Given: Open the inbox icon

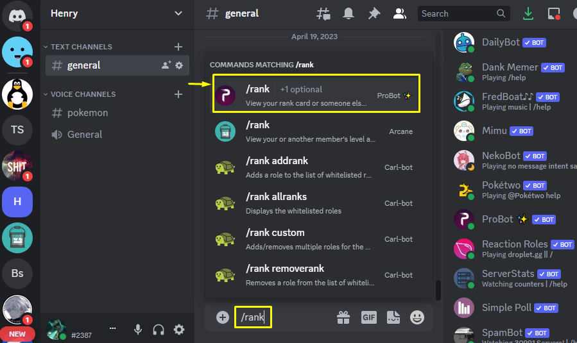Looking at the screenshot, I should (x=554, y=14).
